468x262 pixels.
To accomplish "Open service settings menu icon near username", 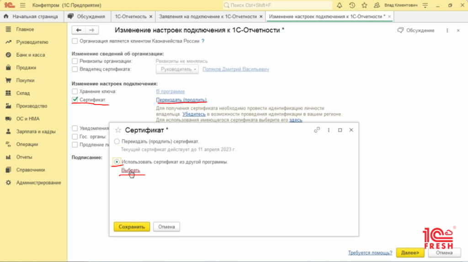I will click(425, 5).
